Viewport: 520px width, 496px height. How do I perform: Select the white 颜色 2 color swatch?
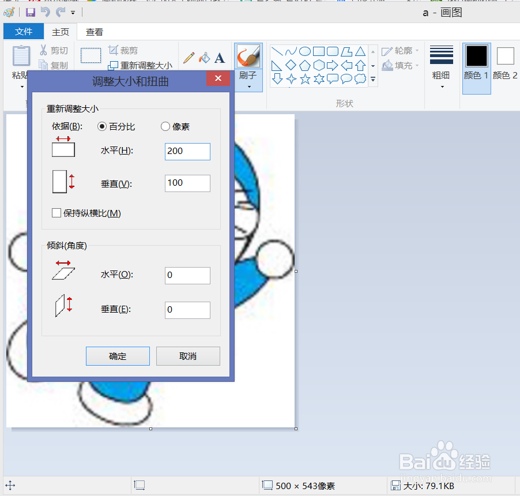pyautogui.click(x=505, y=55)
